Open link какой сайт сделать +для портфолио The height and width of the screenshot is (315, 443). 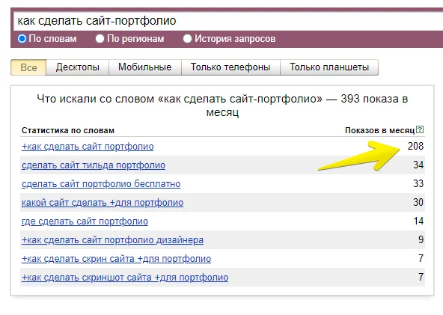click(103, 203)
